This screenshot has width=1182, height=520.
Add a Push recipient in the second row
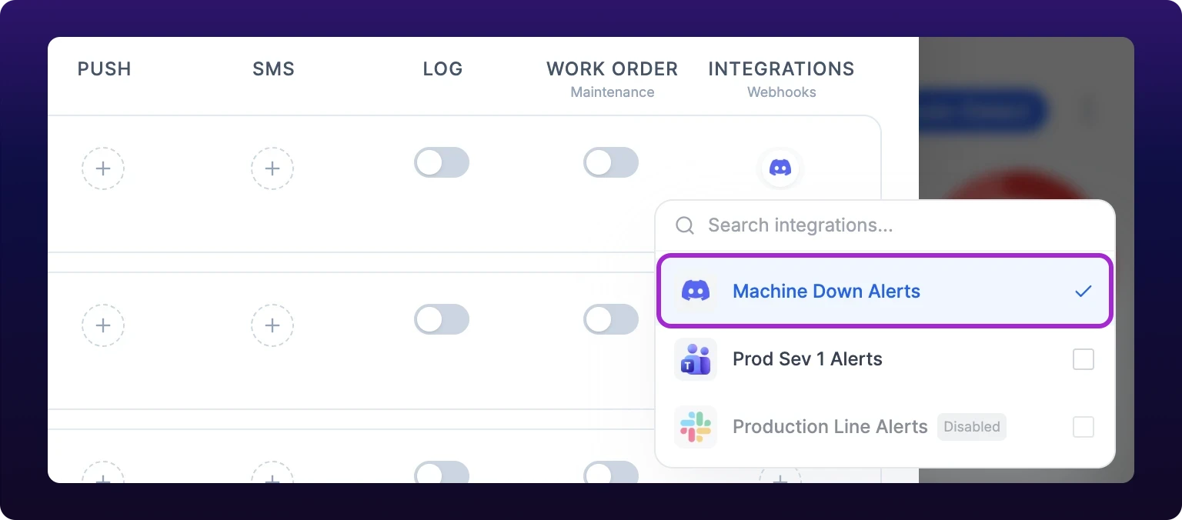click(103, 325)
